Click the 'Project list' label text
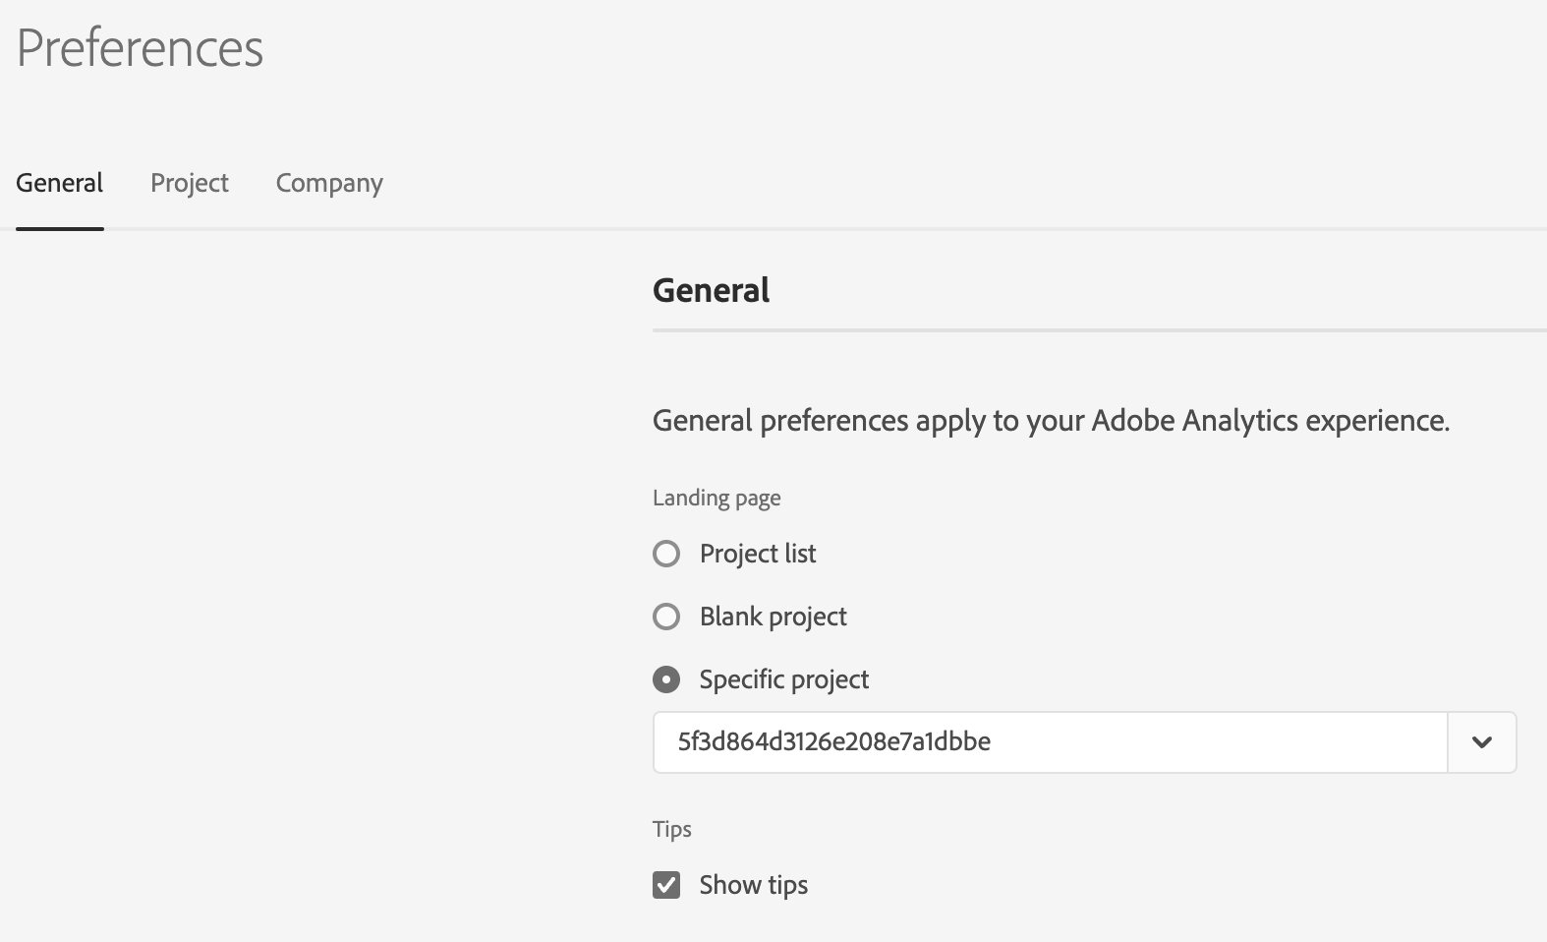 758,554
